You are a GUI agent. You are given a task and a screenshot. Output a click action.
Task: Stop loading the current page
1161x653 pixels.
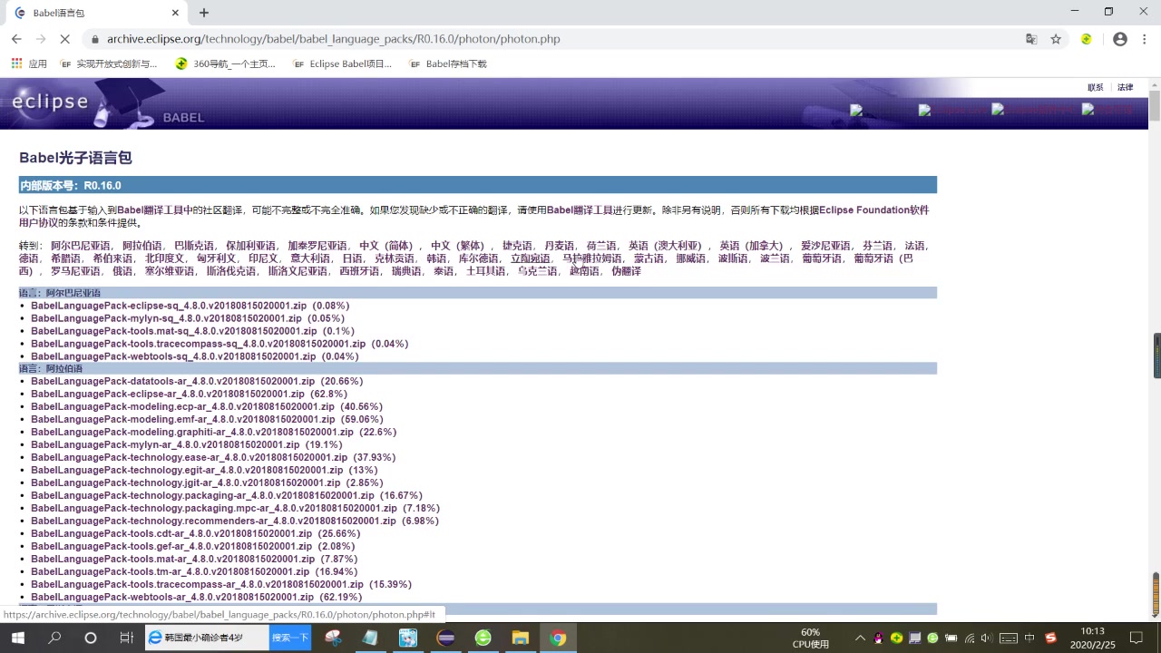[64, 39]
